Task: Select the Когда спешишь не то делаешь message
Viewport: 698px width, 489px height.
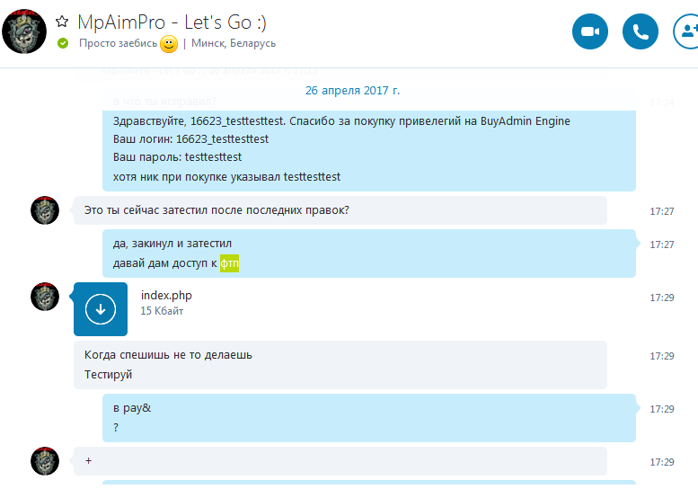Action: tap(340, 365)
